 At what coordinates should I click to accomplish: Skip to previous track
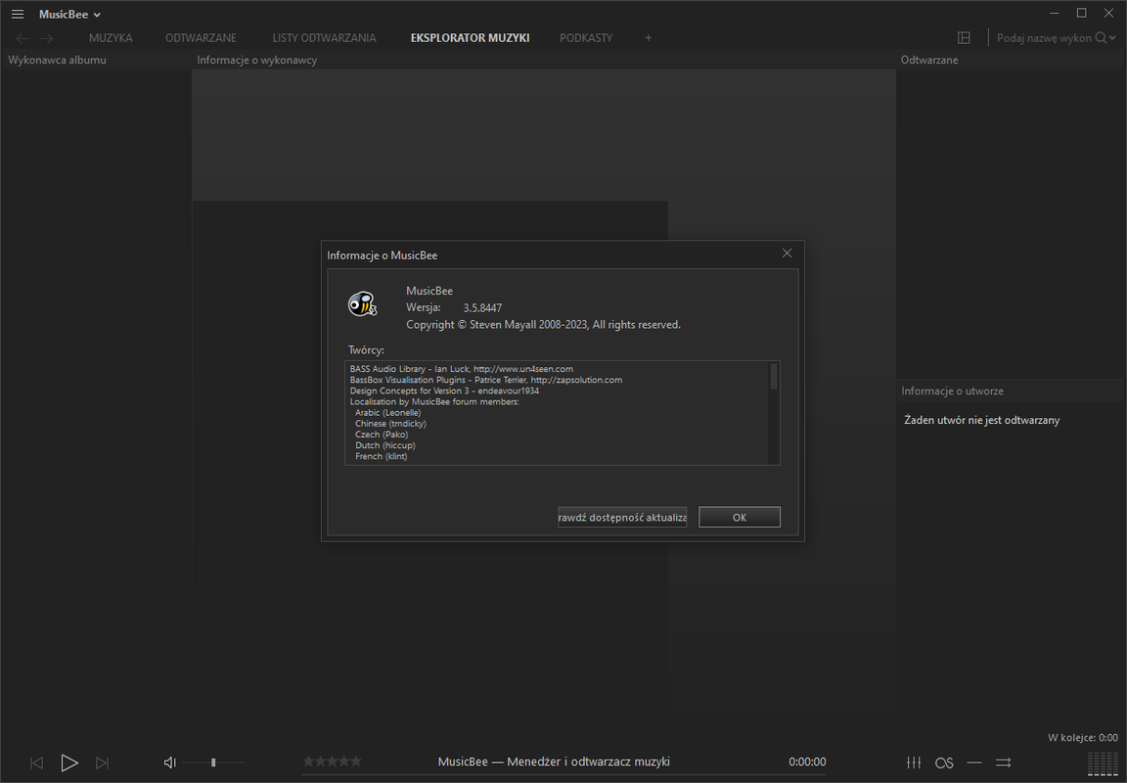pos(36,762)
